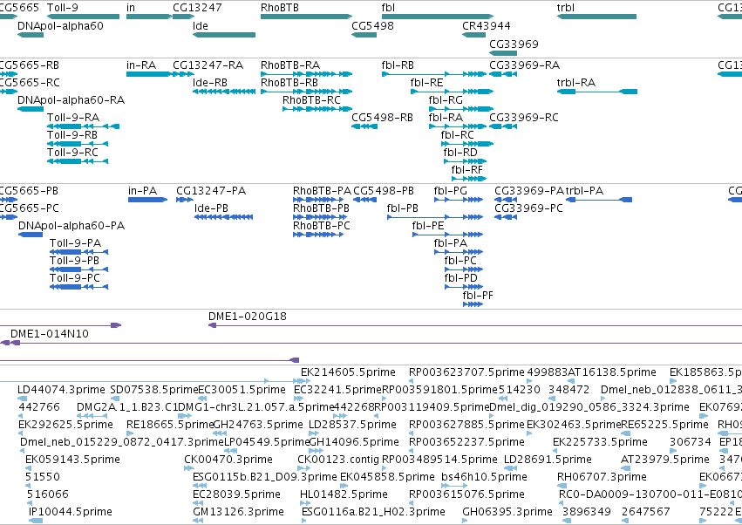Viewport: 742px width, 525px height.
Task: Click the CG5498-PB protein label
Action: [384, 191]
